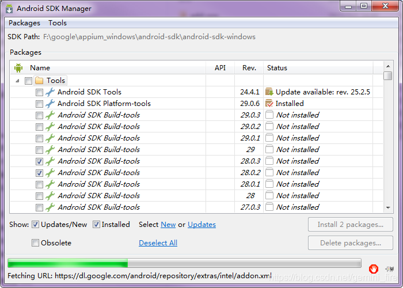Click Not installed status icon for rev 29.0.1
This screenshot has height=288, width=403.
pos(269,138)
